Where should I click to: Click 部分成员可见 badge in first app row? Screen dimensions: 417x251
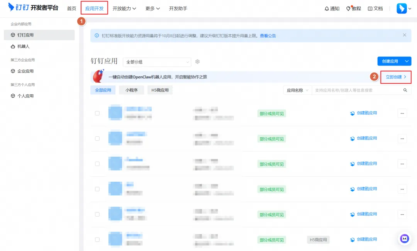pos(271,114)
